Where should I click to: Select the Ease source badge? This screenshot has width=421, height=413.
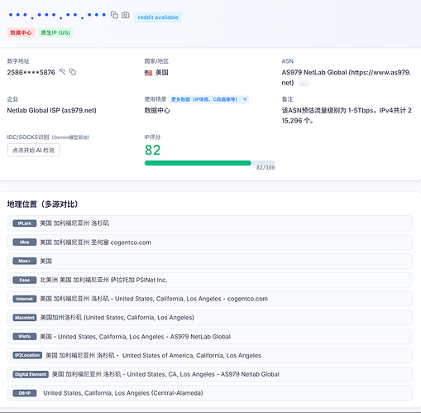pyautogui.click(x=25, y=280)
